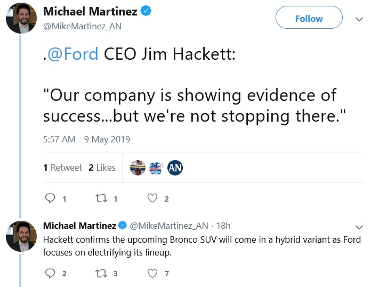The height and width of the screenshot is (287, 371).
Task: Open the reply tweet's profile avatar
Action: [21, 235]
